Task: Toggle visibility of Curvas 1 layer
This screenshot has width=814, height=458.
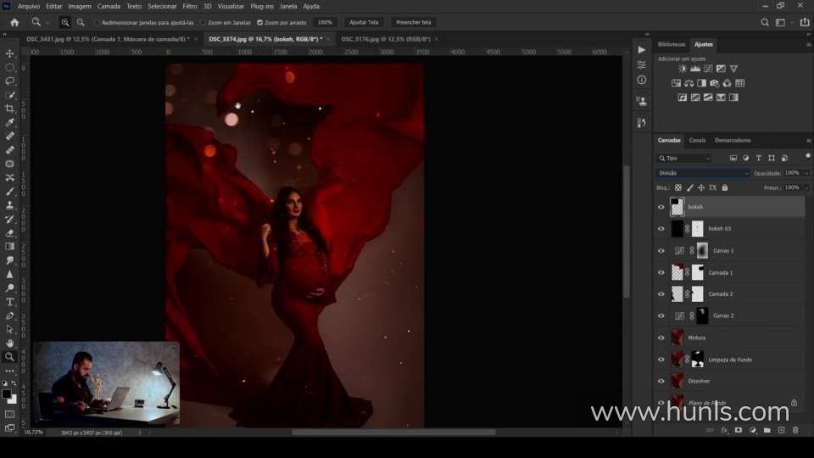Action: (661, 250)
